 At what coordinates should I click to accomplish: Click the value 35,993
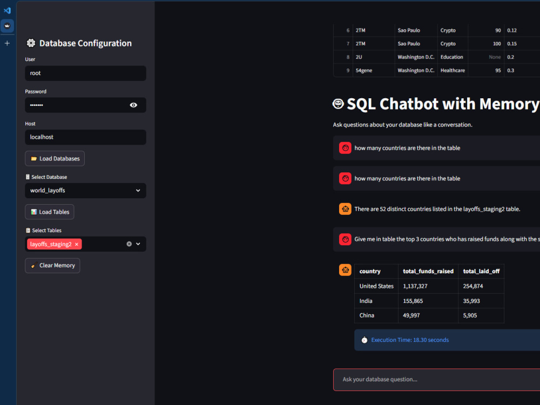pos(471,301)
